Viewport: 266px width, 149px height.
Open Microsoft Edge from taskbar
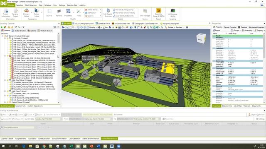pyautogui.click(x=24, y=146)
